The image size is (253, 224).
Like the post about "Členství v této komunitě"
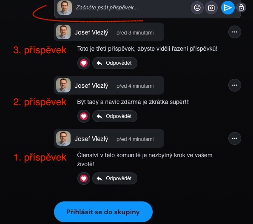click(x=84, y=178)
